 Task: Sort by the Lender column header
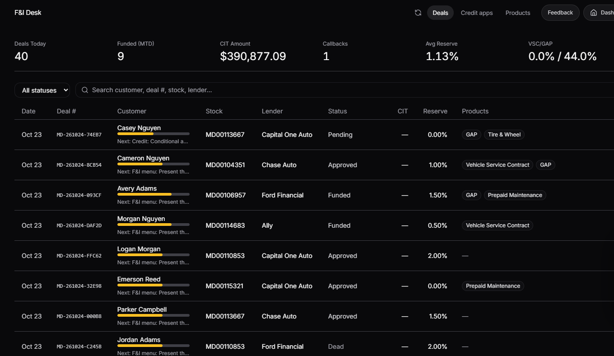pyautogui.click(x=272, y=111)
